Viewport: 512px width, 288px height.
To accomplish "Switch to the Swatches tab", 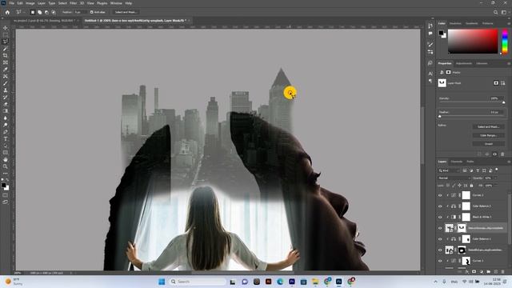I will (x=455, y=23).
